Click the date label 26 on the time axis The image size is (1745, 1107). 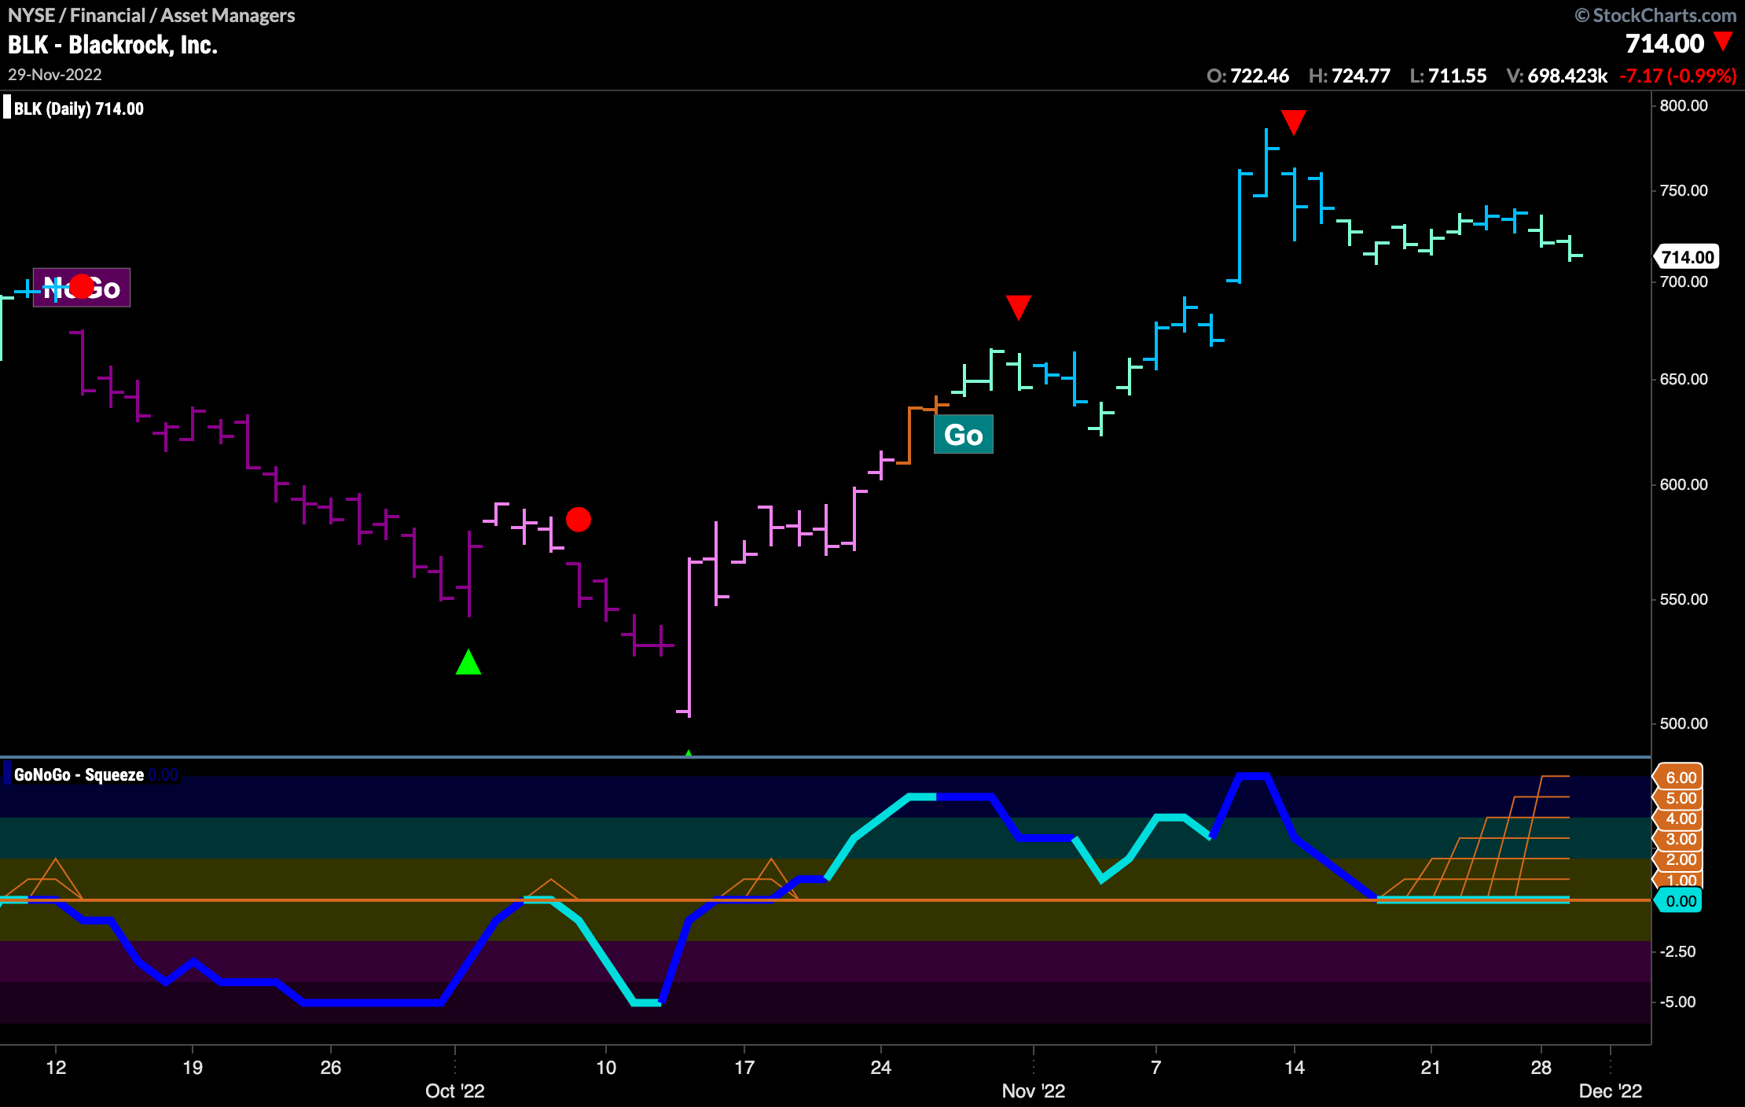coord(331,1067)
